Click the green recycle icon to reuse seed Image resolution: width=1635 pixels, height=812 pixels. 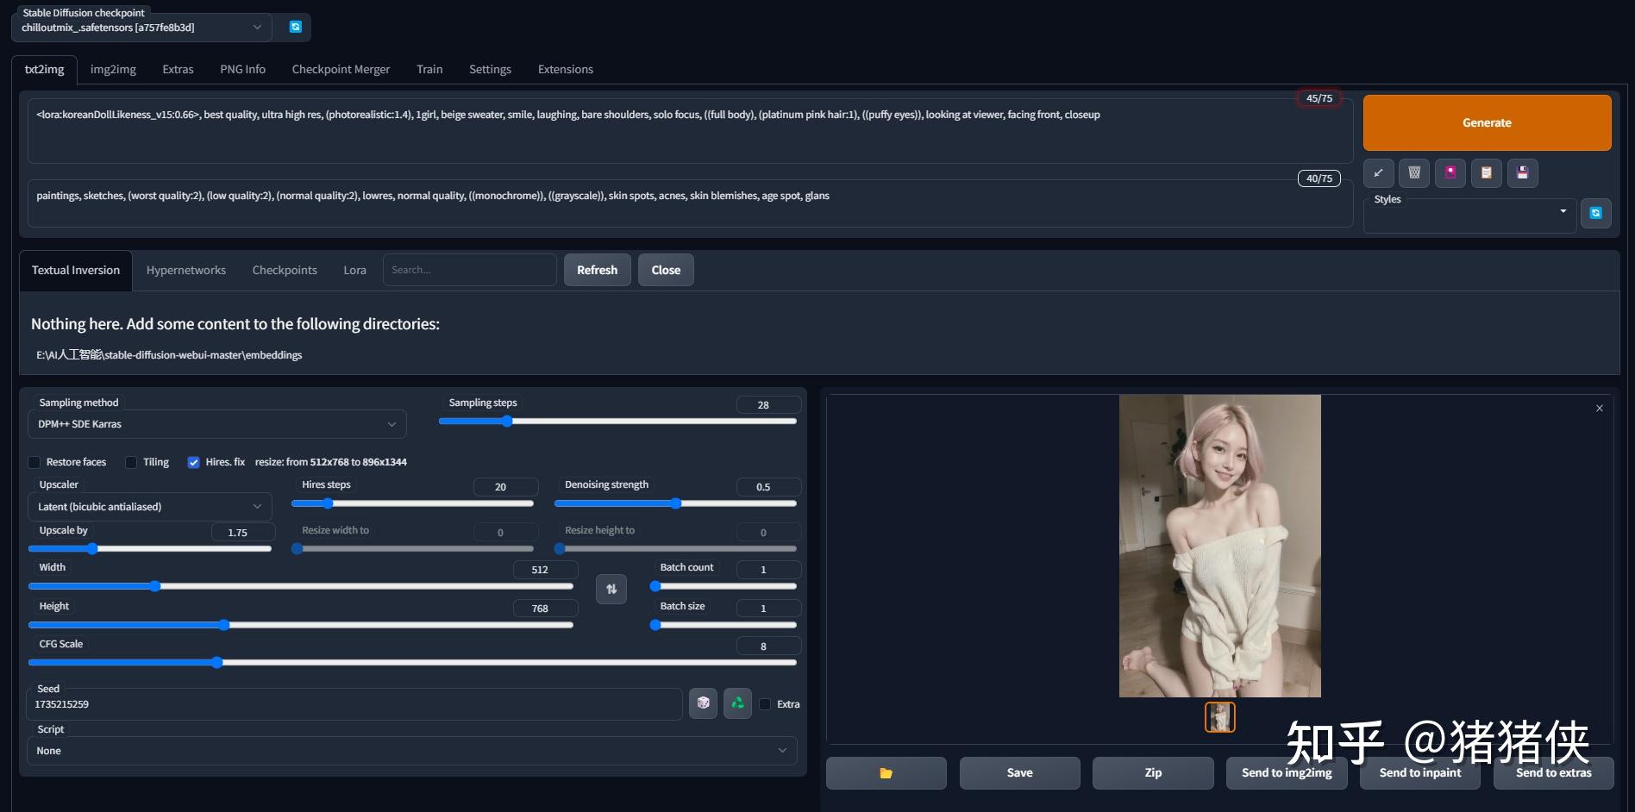(x=737, y=703)
